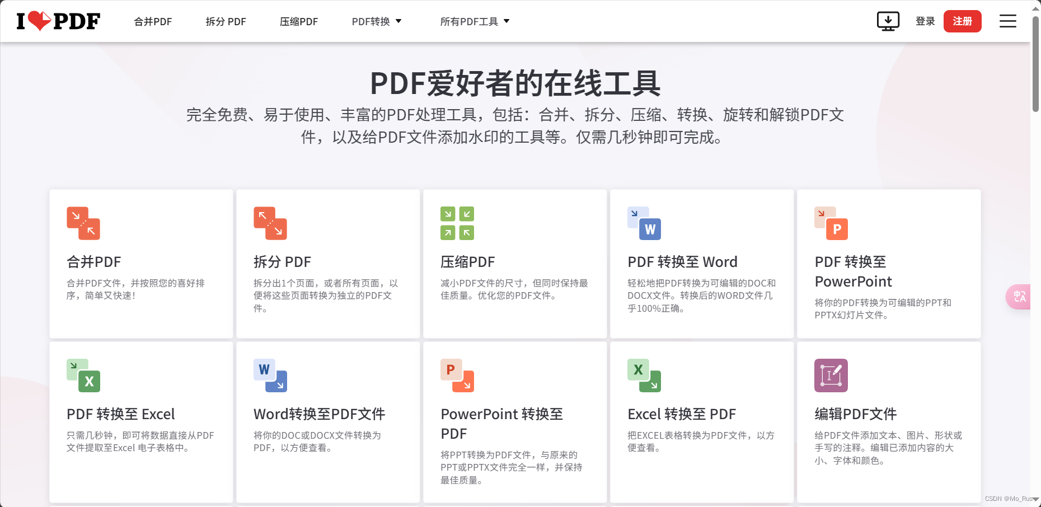Click description text '合并PDF文件，并按照您的喜好排序'
This screenshot has height=507, width=1041.
135,289
